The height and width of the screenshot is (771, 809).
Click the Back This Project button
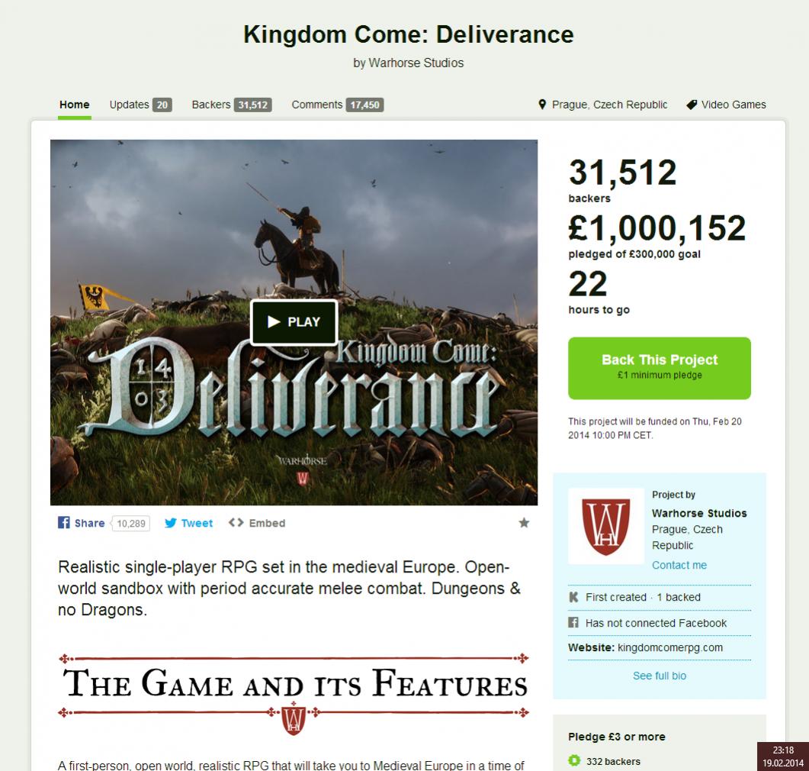coord(660,368)
